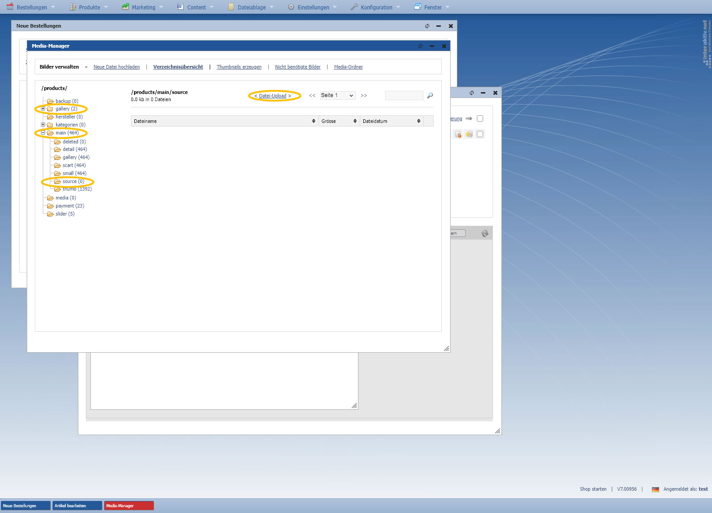Expand the kategorien (0) folder node
The image size is (712, 513).
pyautogui.click(x=43, y=125)
